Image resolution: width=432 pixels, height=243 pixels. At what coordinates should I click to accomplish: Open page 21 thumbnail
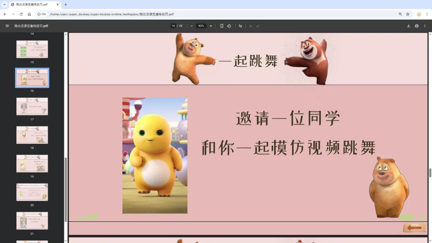tap(32, 221)
